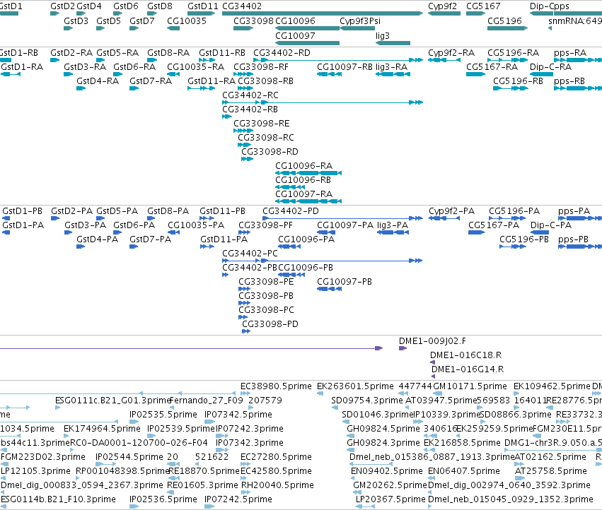Click the CG10096-RA transcript label
Screen dimensions: 602x510
pos(303,166)
